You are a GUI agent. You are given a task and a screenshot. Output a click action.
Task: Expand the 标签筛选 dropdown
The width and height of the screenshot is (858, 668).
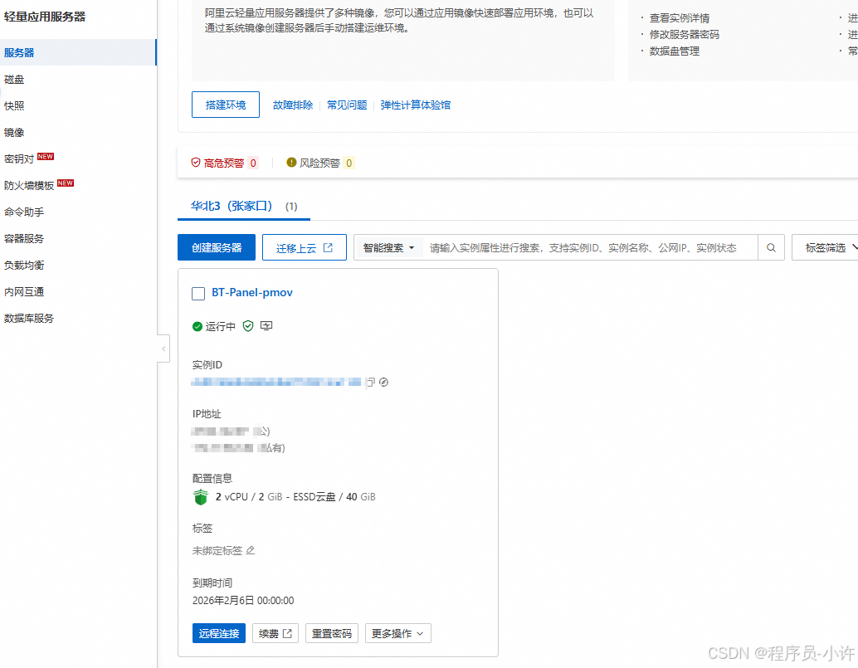(825, 248)
